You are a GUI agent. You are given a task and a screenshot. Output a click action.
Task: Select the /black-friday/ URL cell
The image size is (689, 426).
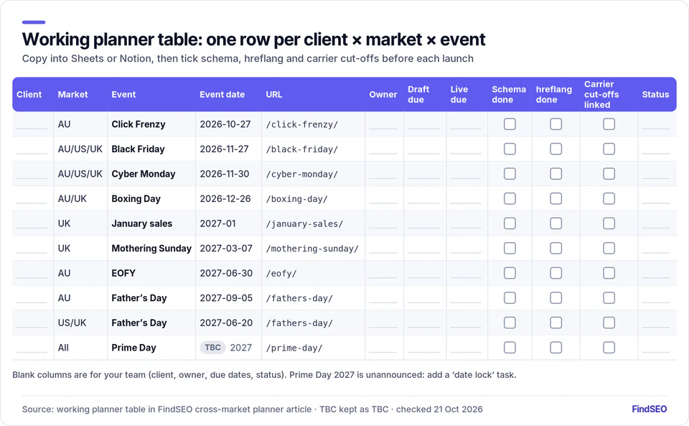302,149
